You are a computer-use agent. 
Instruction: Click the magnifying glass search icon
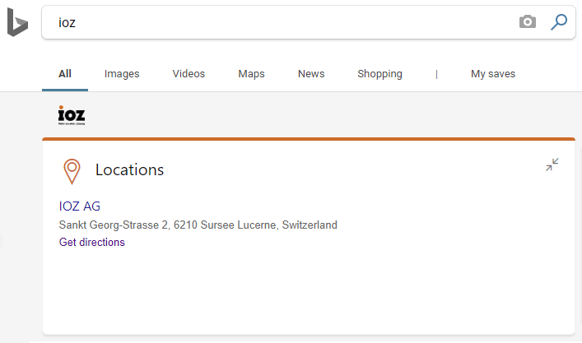coord(559,22)
